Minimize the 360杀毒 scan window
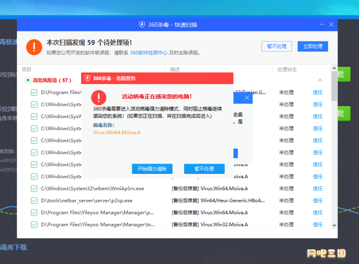Screen dimensions: 359x264 [x=321, y=24]
